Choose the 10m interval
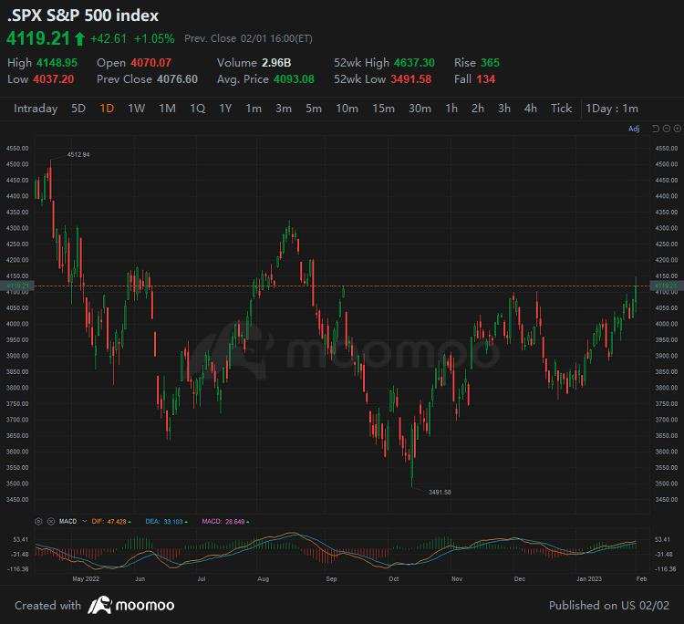Screen dimensions: 684x624 coord(347,109)
